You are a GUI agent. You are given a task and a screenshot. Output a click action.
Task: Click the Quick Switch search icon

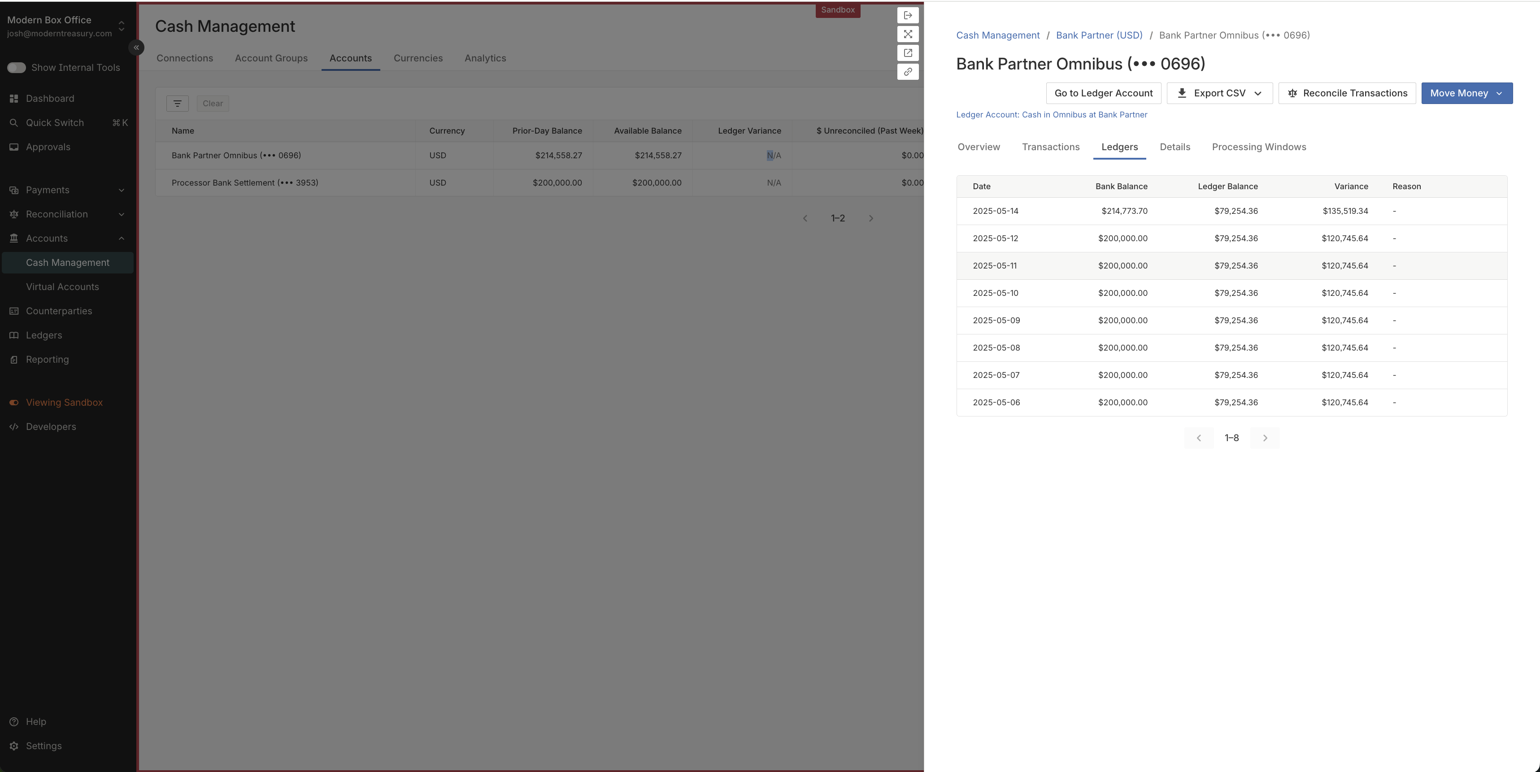pos(14,122)
